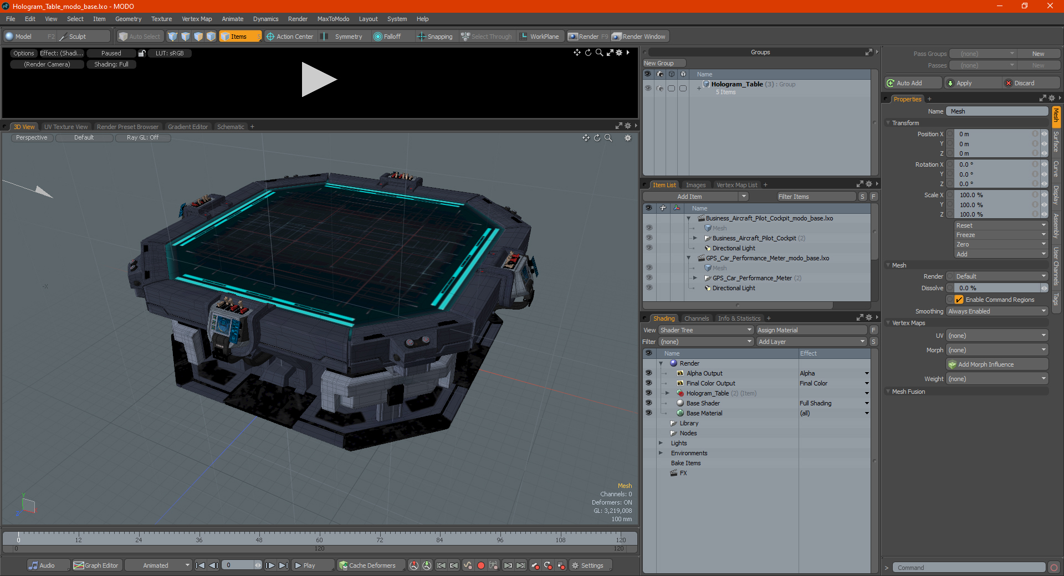
Task: Expand Business_Aircraft_Pilot_Cockpit tree item
Action: [x=695, y=238]
